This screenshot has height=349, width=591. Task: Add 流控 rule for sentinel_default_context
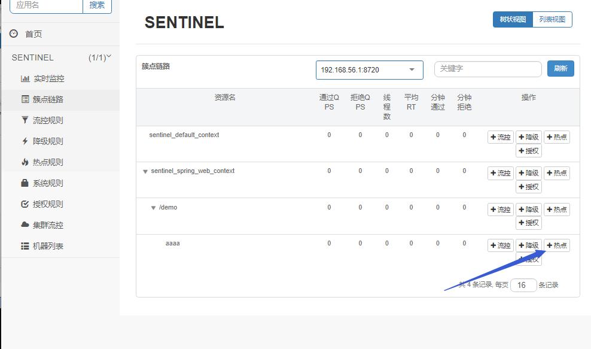pos(501,137)
